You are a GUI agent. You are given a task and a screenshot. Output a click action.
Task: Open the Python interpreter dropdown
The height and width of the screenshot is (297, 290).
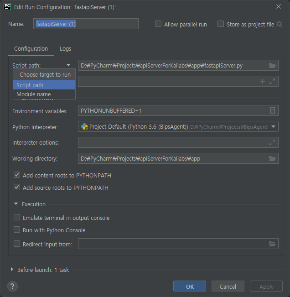[x=273, y=126]
